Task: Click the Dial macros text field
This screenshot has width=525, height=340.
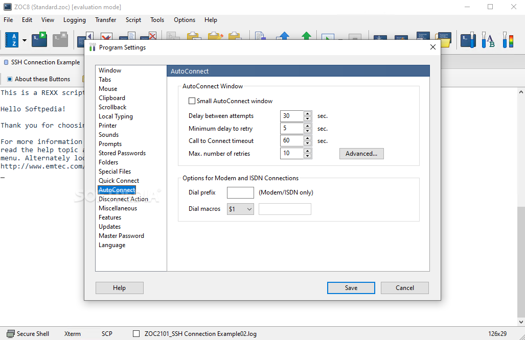Action: 285,209
